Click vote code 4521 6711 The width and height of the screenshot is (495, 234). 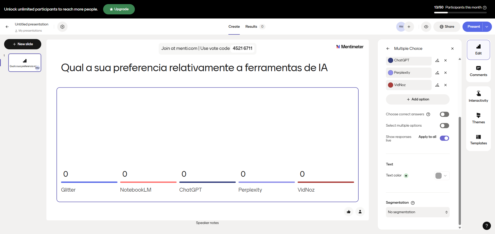242,48
